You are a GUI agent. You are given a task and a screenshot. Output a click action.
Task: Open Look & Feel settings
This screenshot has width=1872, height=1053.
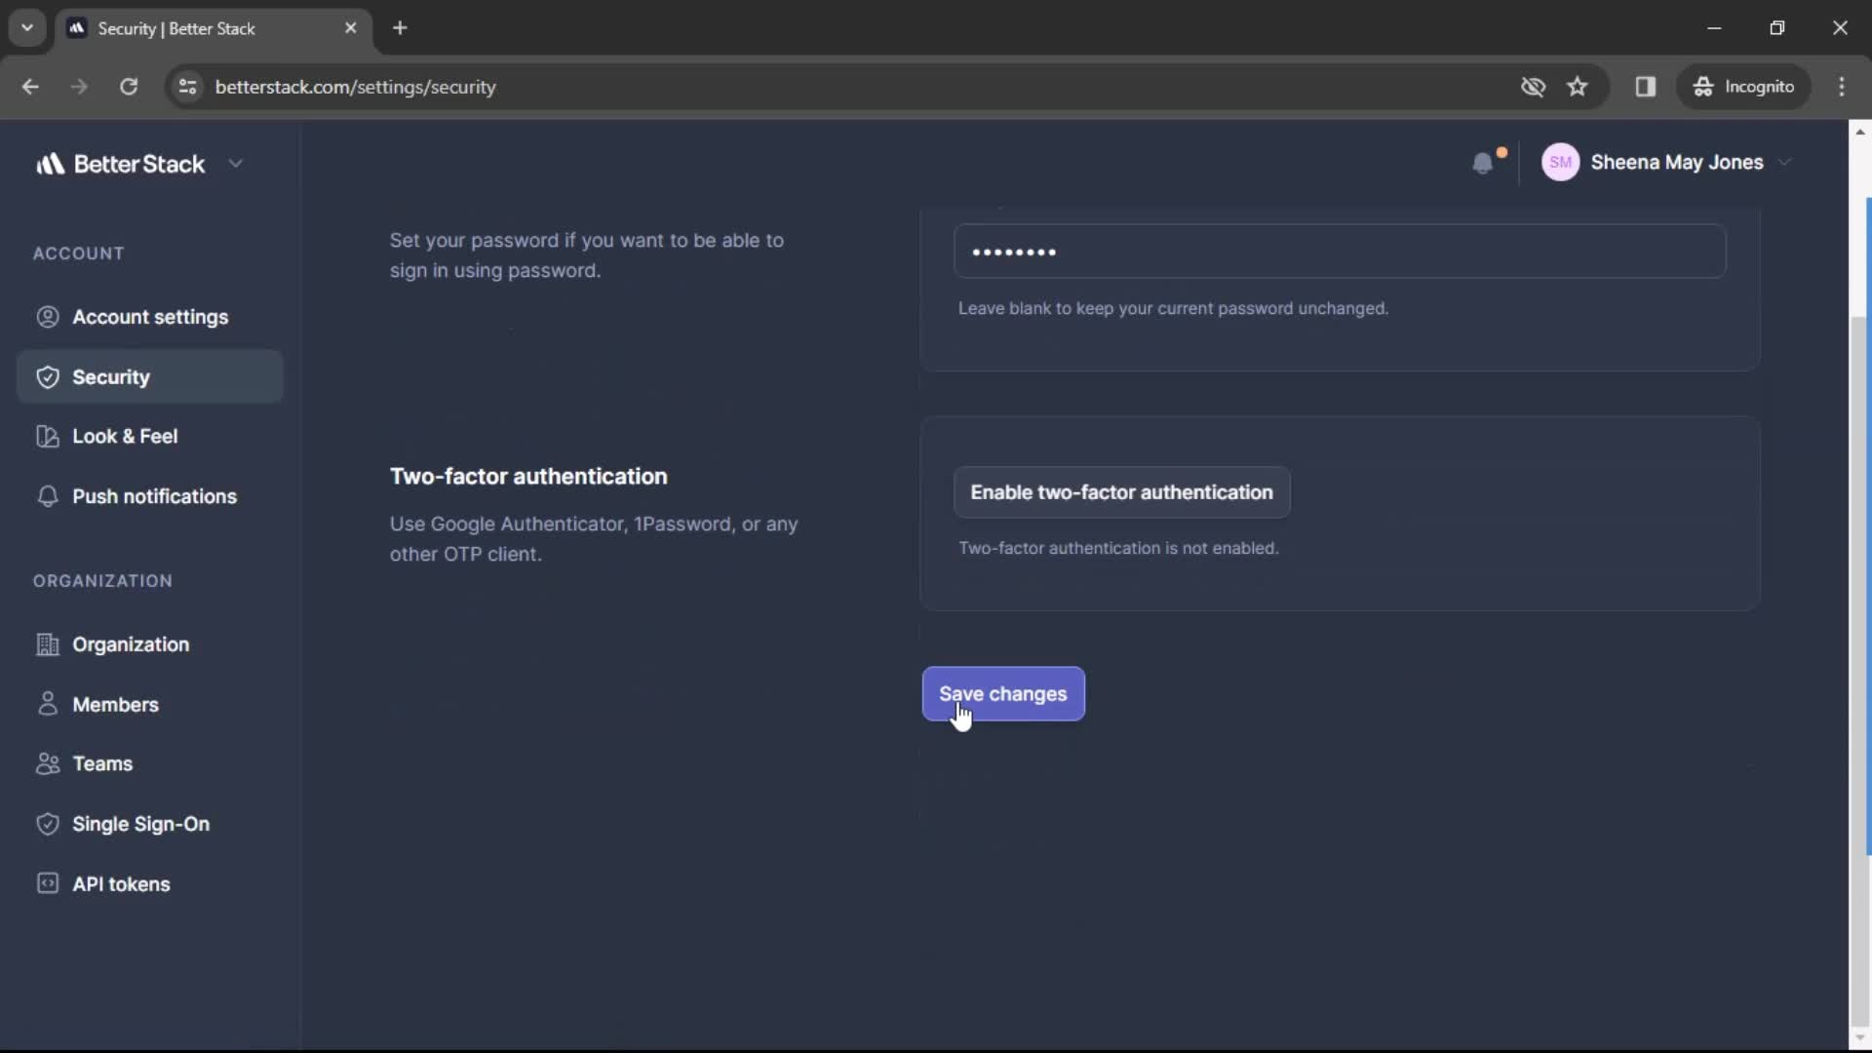[x=125, y=436]
